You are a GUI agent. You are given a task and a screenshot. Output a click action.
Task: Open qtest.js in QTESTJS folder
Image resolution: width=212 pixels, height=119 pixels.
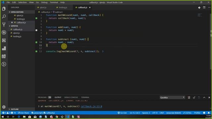click(x=16, y=33)
